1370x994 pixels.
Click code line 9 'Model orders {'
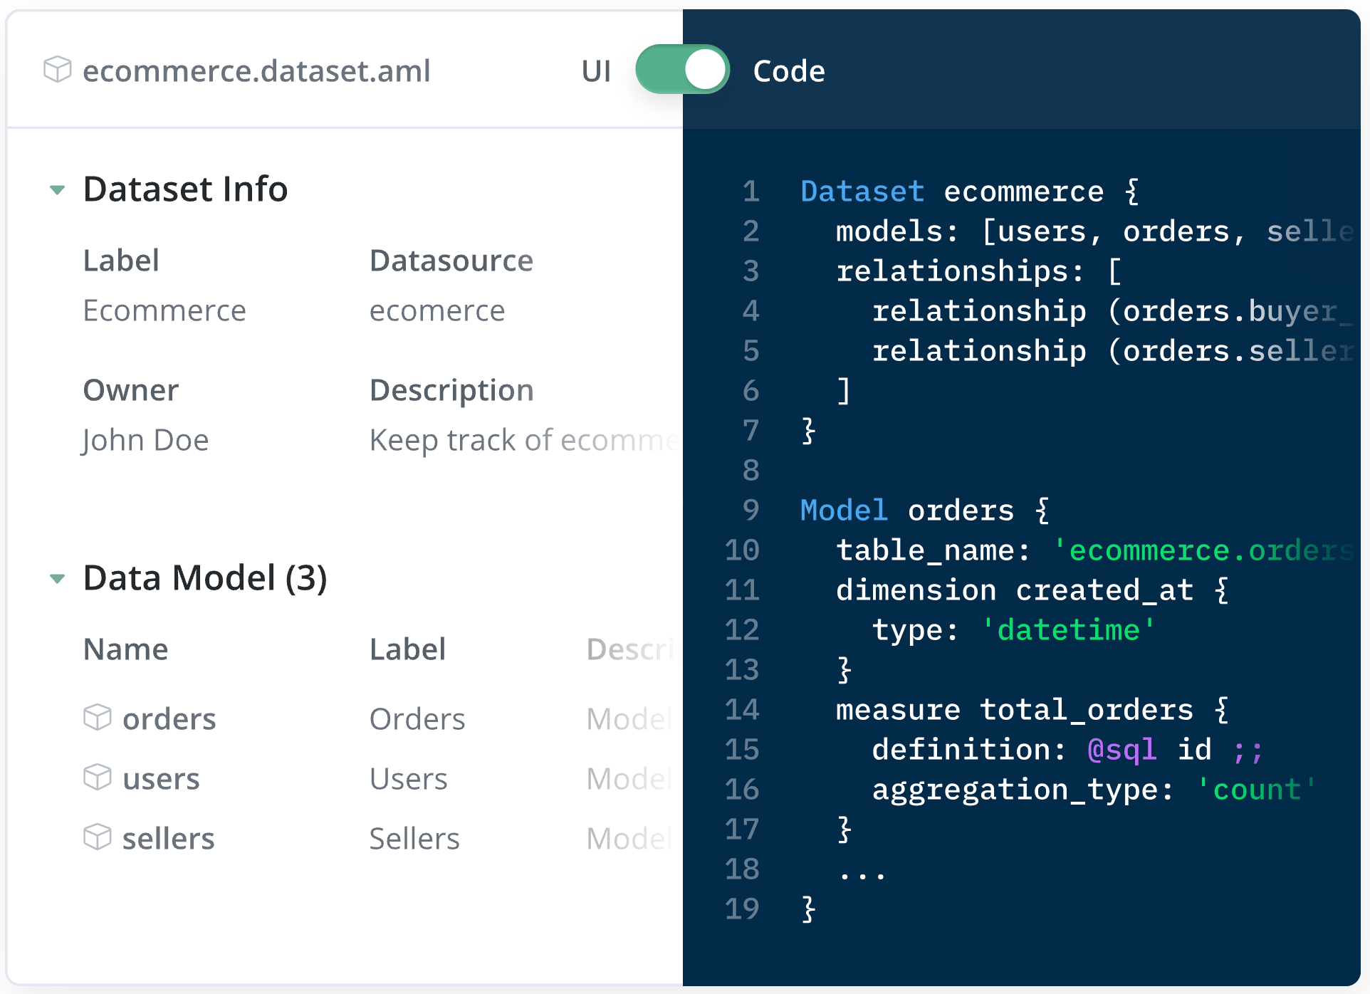925,511
